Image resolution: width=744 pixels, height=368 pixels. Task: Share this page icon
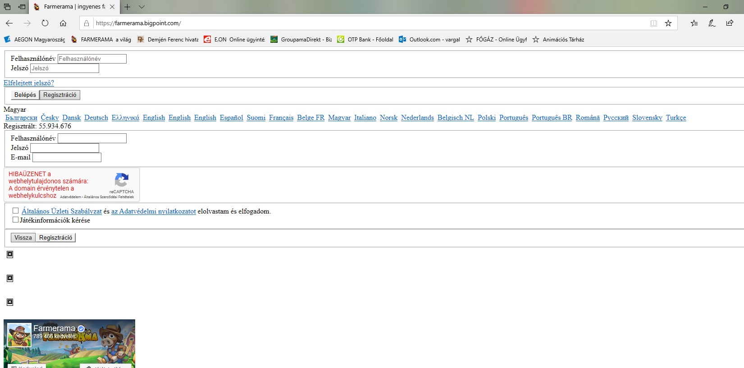(x=730, y=23)
